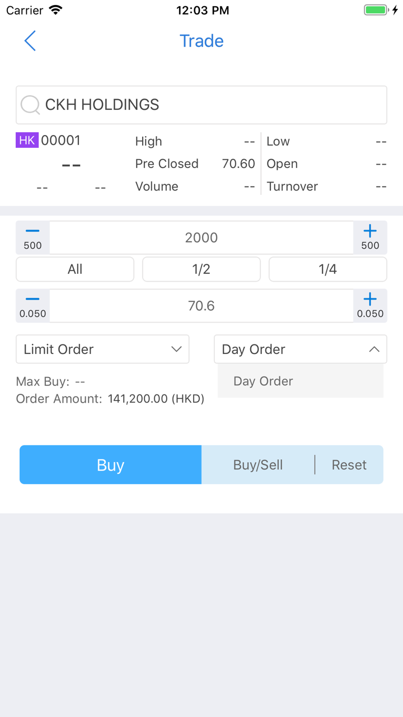This screenshot has height=717, width=403.
Task: Tap the stock code 00001
Action: coord(61,141)
